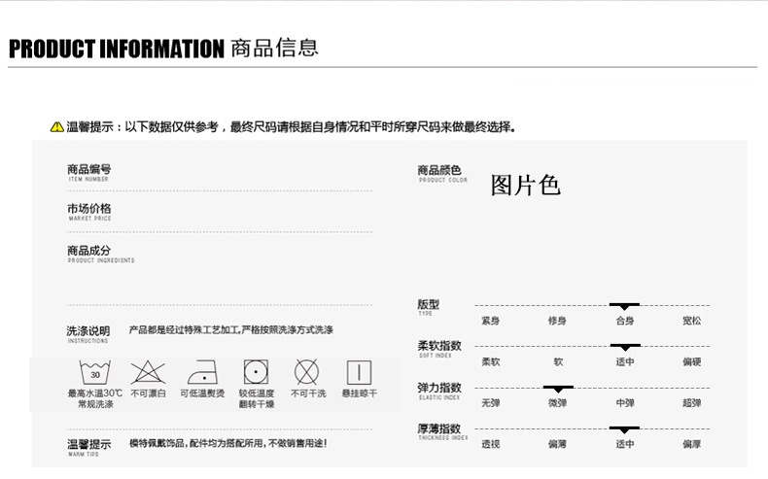Click the yellow warning triangle icon
The image size is (768, 479).
(56, 127)
